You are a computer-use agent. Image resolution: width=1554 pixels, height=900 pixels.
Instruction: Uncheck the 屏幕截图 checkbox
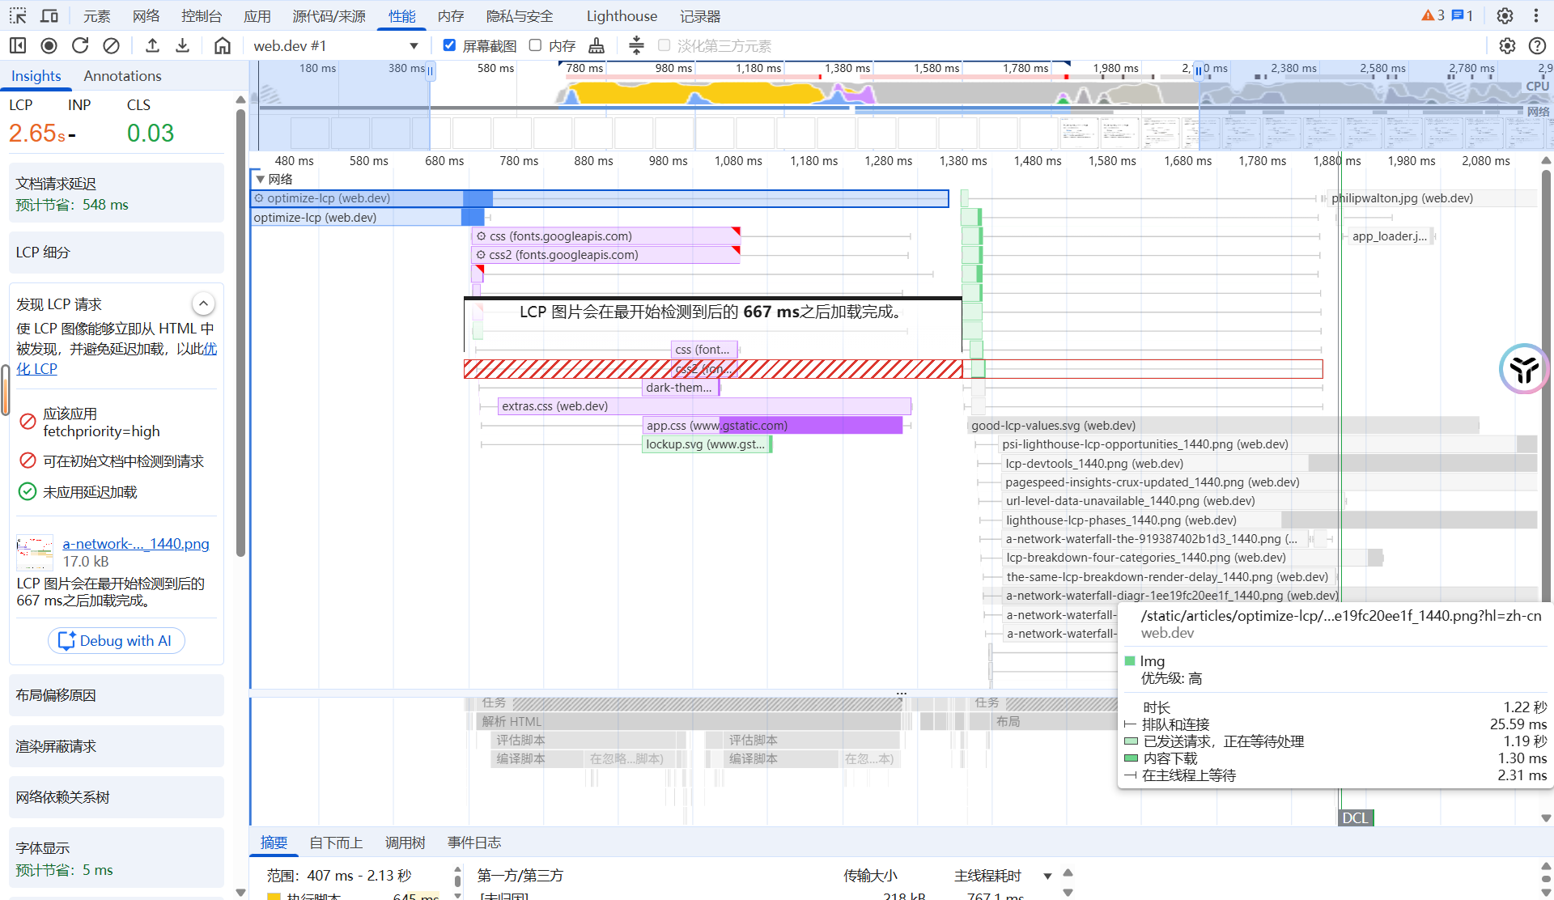pyautogui.click(x=449, y=46)
